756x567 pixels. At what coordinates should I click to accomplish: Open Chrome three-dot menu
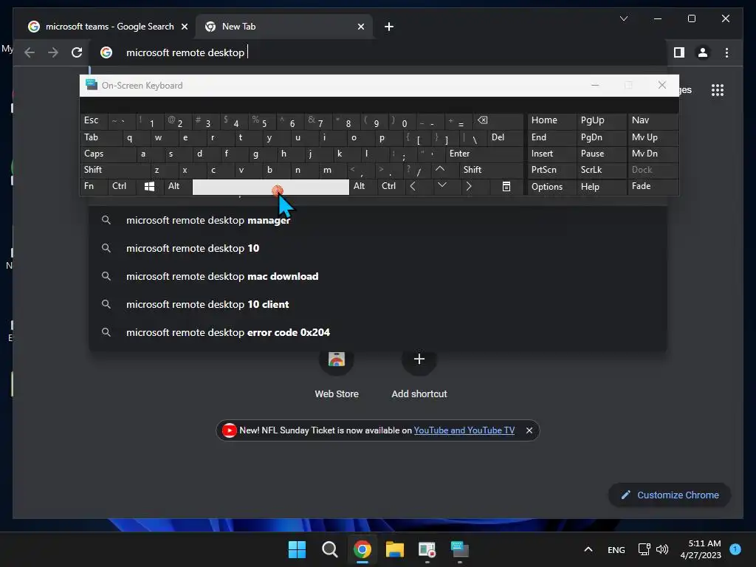coord(726,52)
